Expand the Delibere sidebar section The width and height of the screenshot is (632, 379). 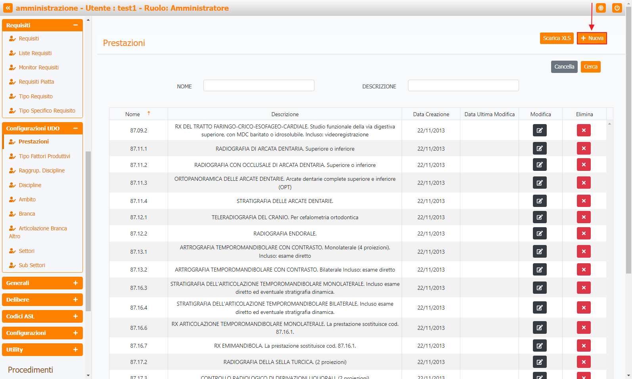point(42,300)
